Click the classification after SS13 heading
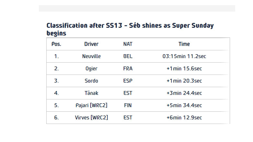 pos(130,29)
